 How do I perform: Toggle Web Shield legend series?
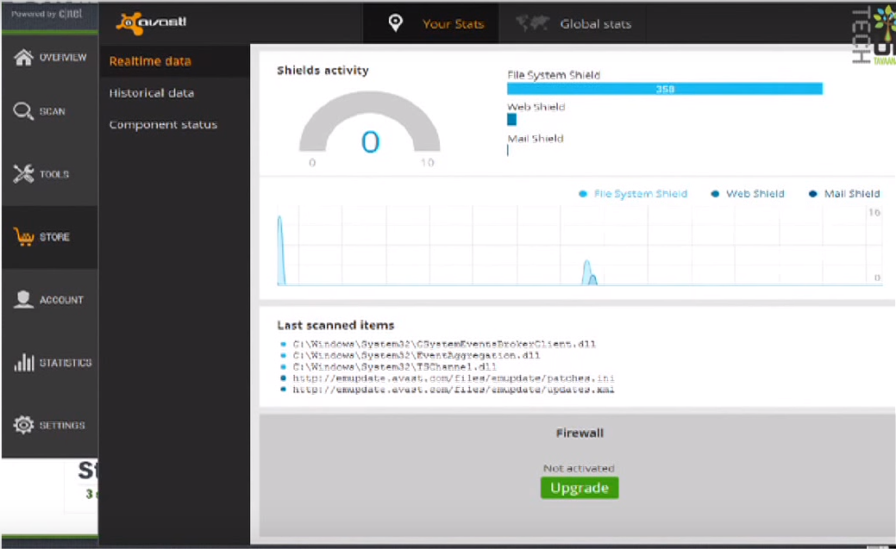(x=748, y=194)
